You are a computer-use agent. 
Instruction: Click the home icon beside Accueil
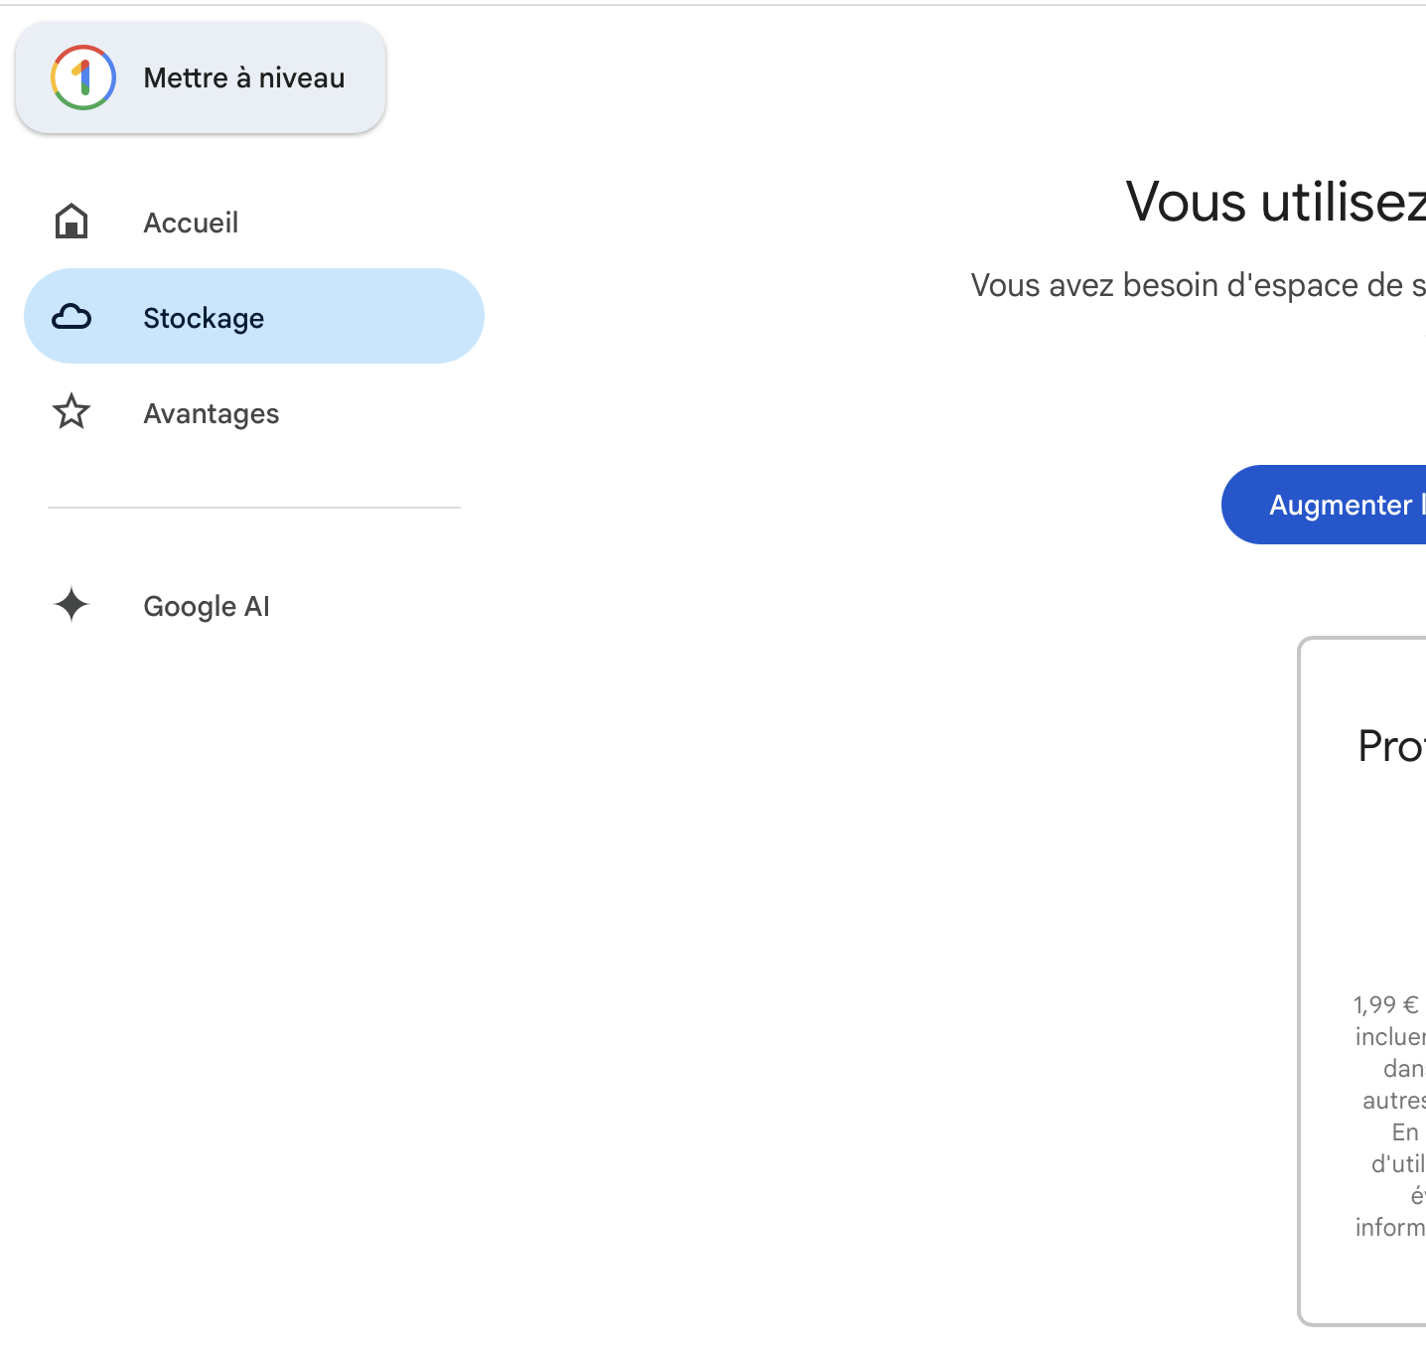[x=71, y=222]
